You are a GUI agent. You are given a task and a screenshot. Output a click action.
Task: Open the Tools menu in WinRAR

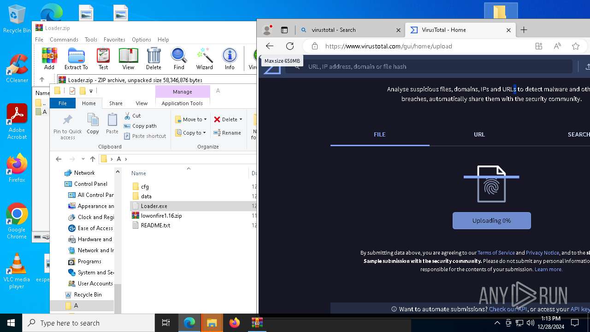(91, 40)
